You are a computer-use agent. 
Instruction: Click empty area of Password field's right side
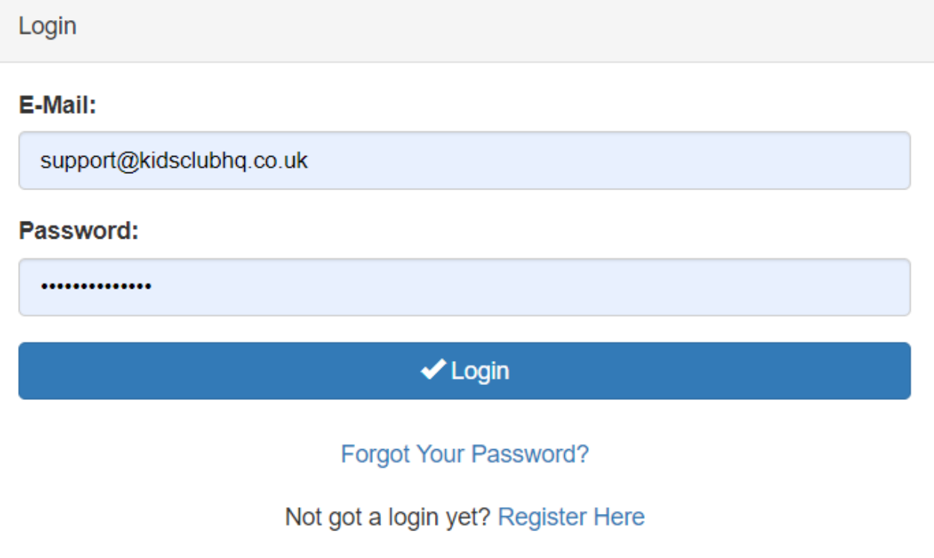[x=672, y=287]
